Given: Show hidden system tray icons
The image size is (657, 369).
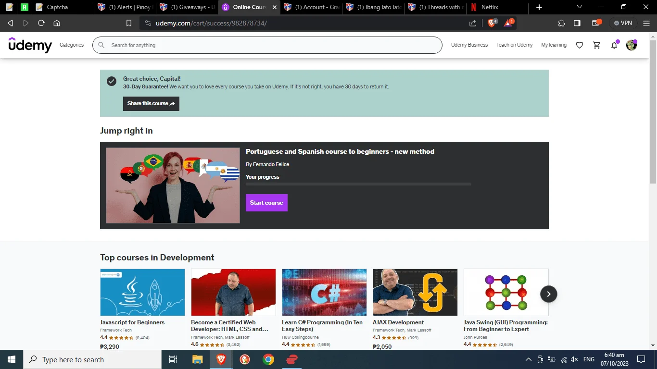Looking at the screenshot, I should (x=528, y=359).
